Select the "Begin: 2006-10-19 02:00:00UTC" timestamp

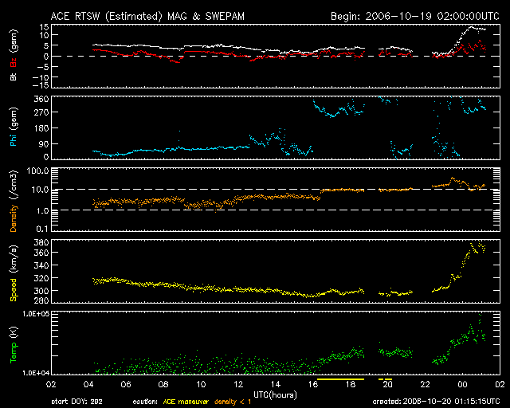[x=415, y=16]
